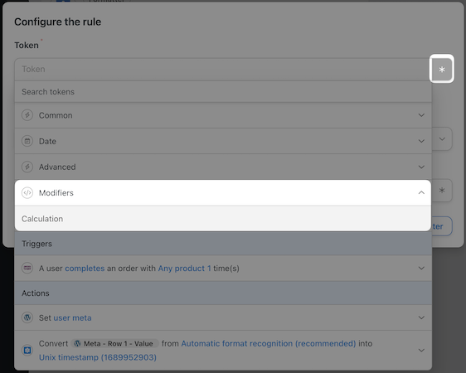
Task: Click the WordPress icon beside Set user meta
Action: (x=27, y=317)
